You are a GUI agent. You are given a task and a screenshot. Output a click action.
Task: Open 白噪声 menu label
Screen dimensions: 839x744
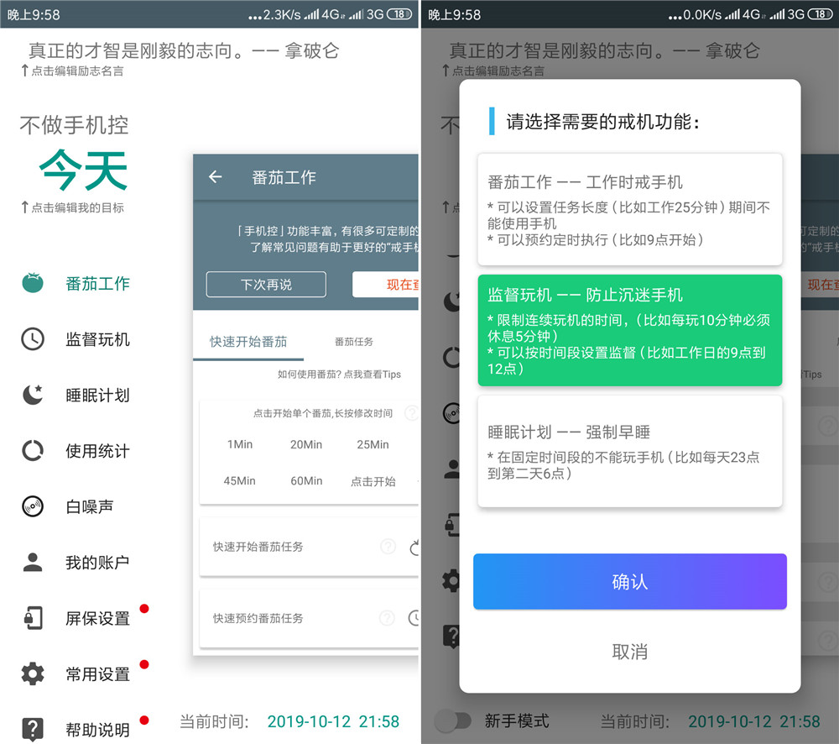tap(90, 506)
